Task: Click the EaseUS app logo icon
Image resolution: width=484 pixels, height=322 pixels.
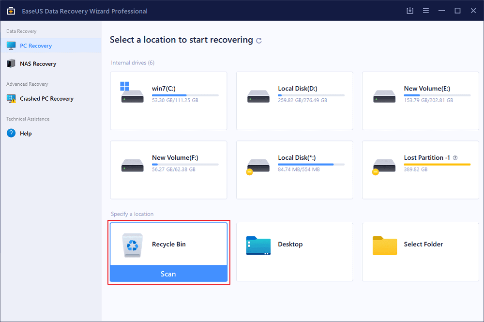Action: point(11,11)
